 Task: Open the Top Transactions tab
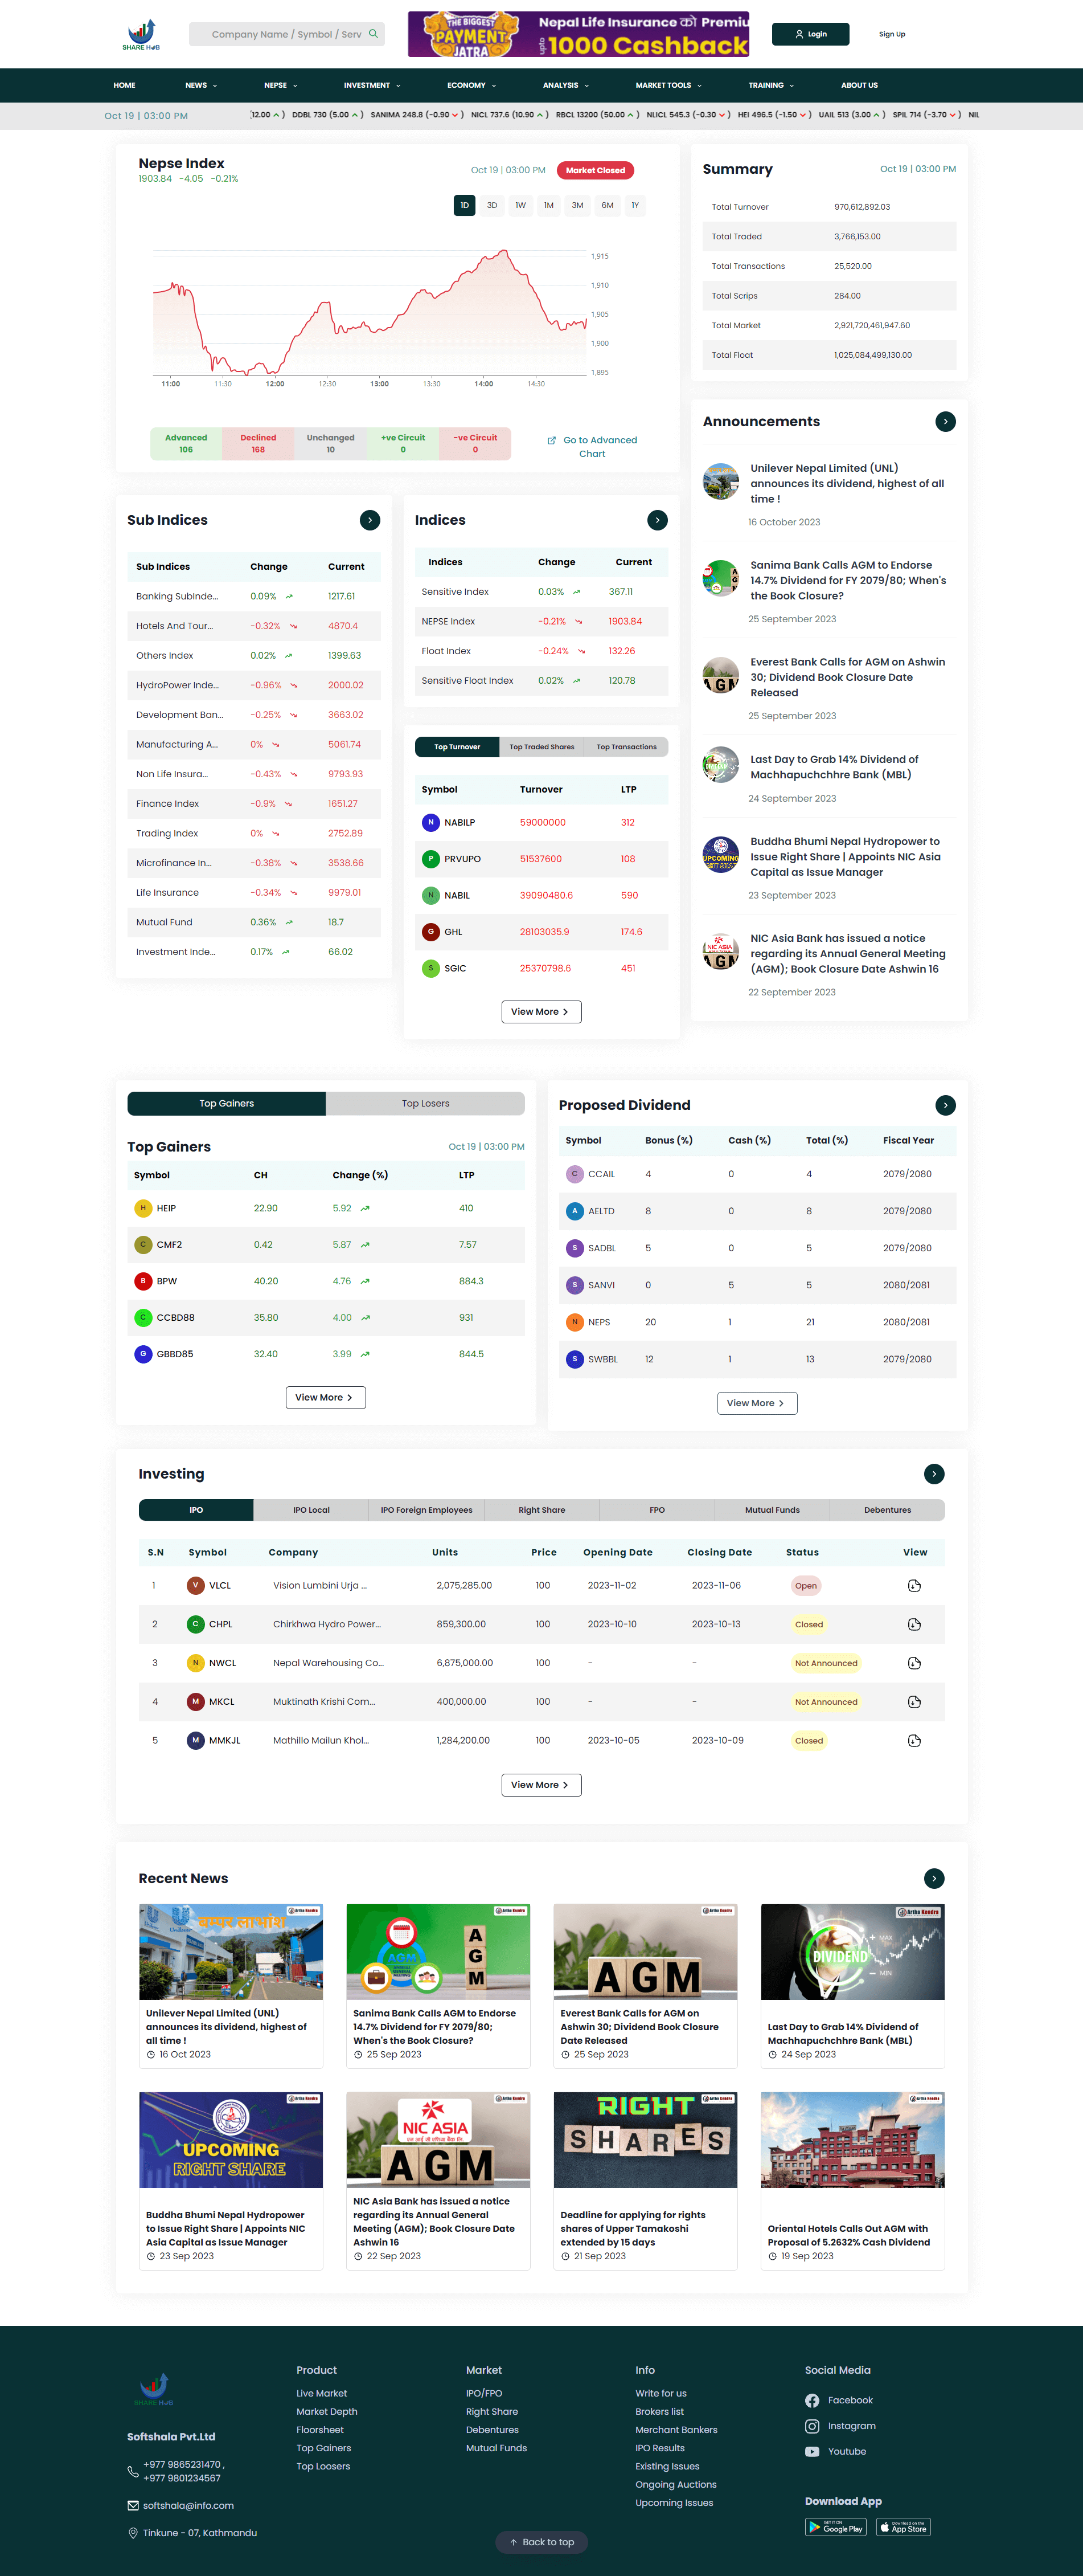pos(626,747)
